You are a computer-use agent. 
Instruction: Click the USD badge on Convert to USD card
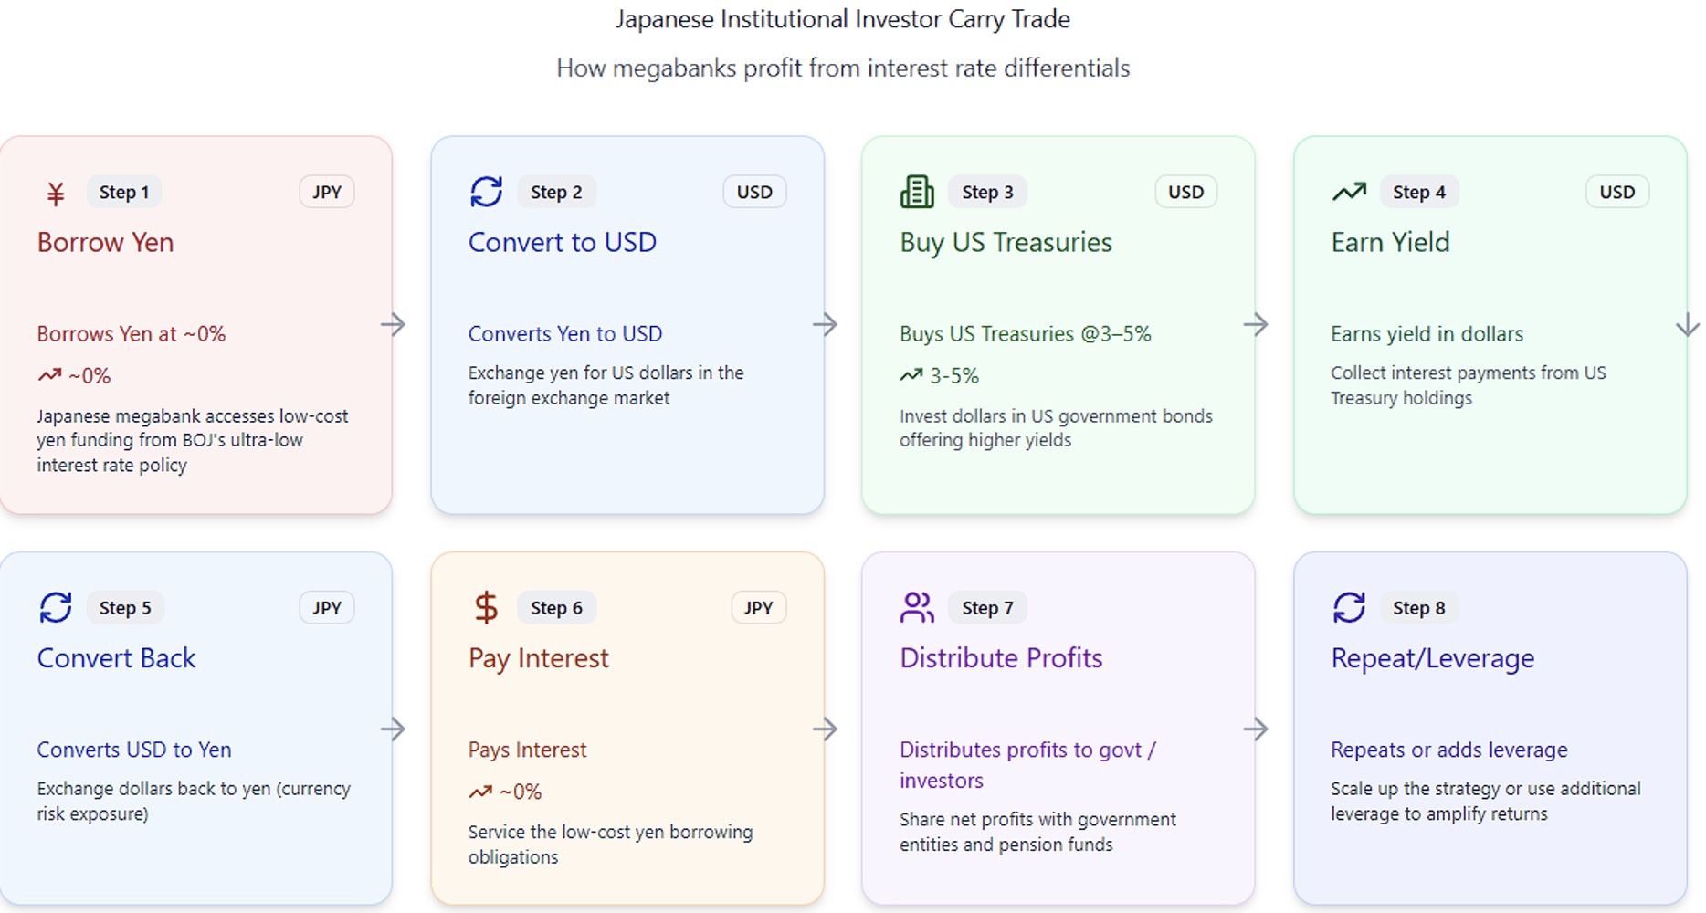[x=754, y=192]
